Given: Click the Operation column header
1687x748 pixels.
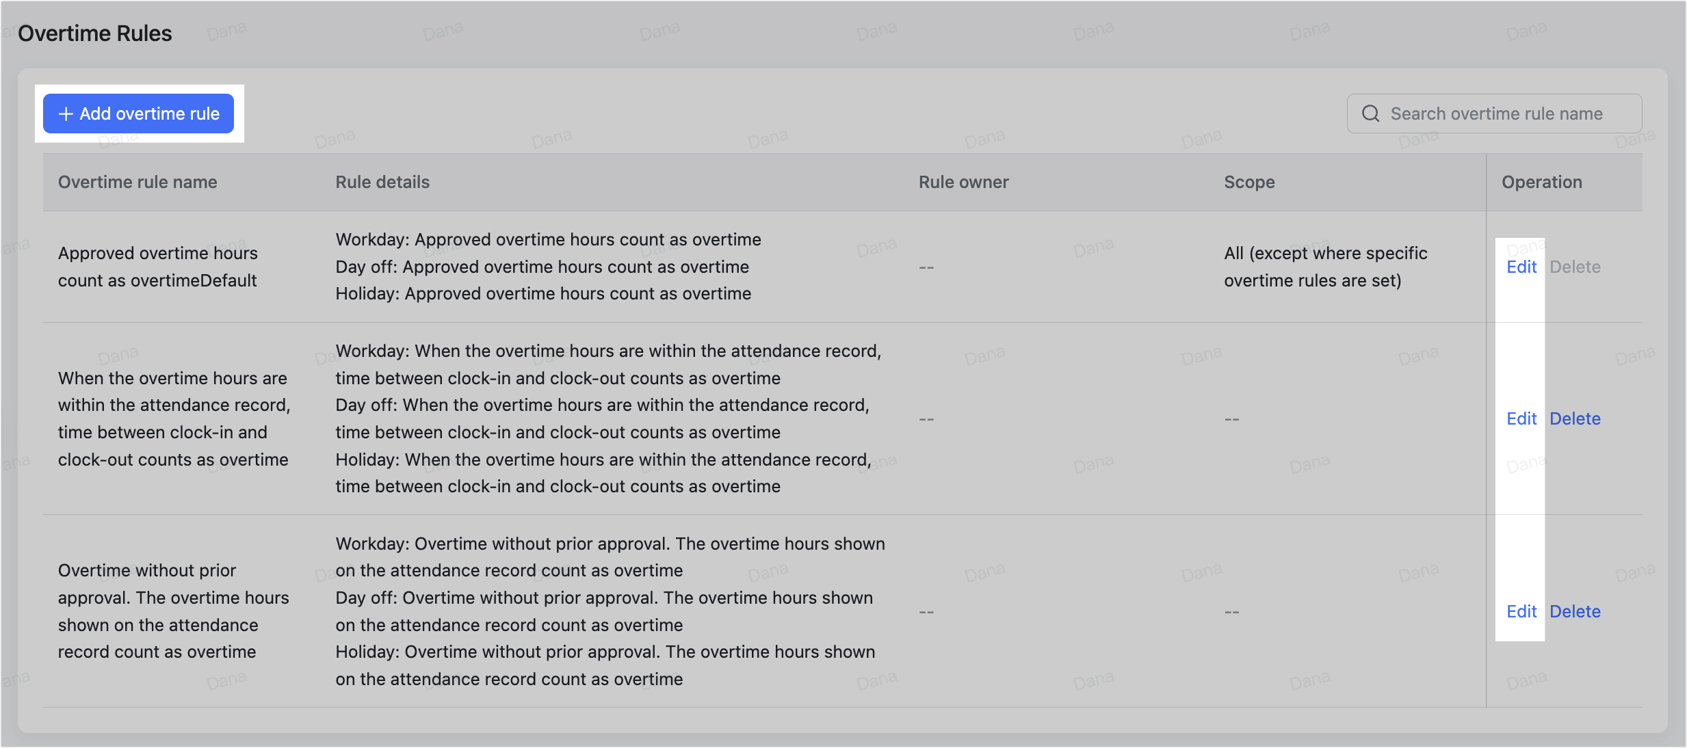Looking at the screenshot, I should click(x=1542, y=182).
